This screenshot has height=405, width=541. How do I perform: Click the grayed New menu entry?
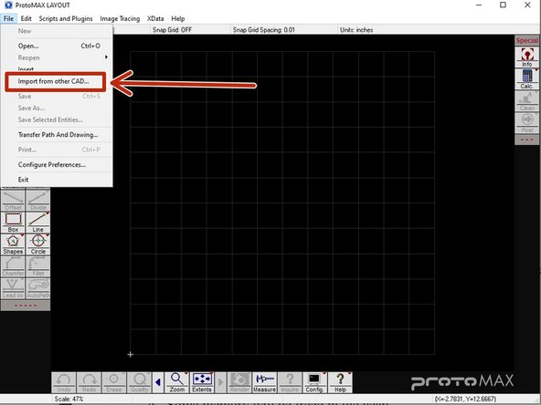pyautogui.click(x=57, y=31)
